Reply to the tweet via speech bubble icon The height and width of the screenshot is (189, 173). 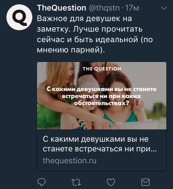pyautogui.click(x=41, y=182)
